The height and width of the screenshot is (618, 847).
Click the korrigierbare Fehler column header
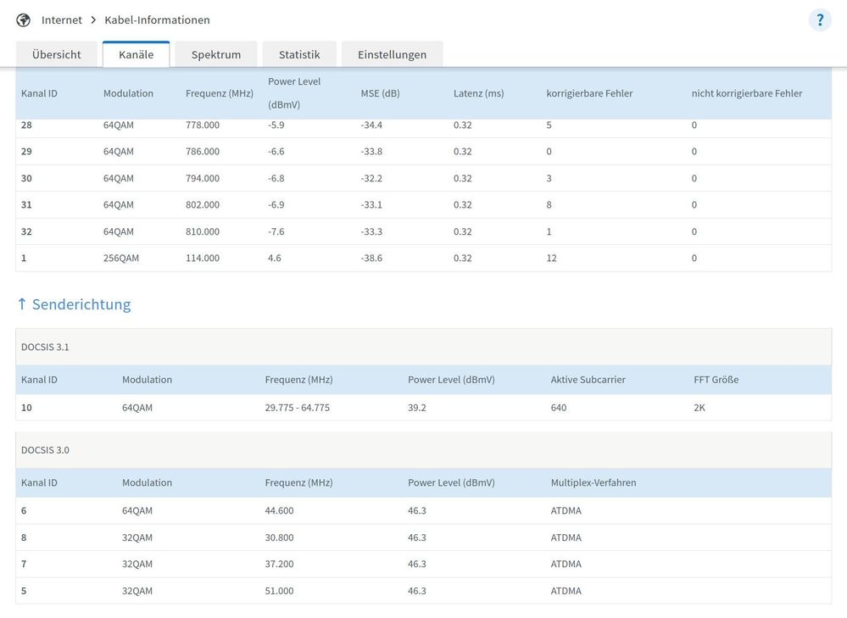(x=589, y=93)
